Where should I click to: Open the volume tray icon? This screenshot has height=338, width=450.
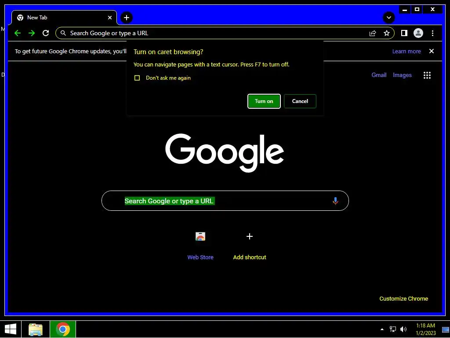pos(403,329)
